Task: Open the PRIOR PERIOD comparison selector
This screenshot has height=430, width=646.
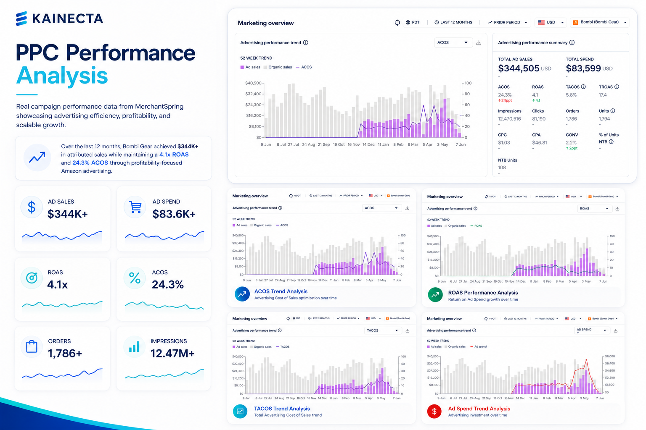Action: click(508, 23)
